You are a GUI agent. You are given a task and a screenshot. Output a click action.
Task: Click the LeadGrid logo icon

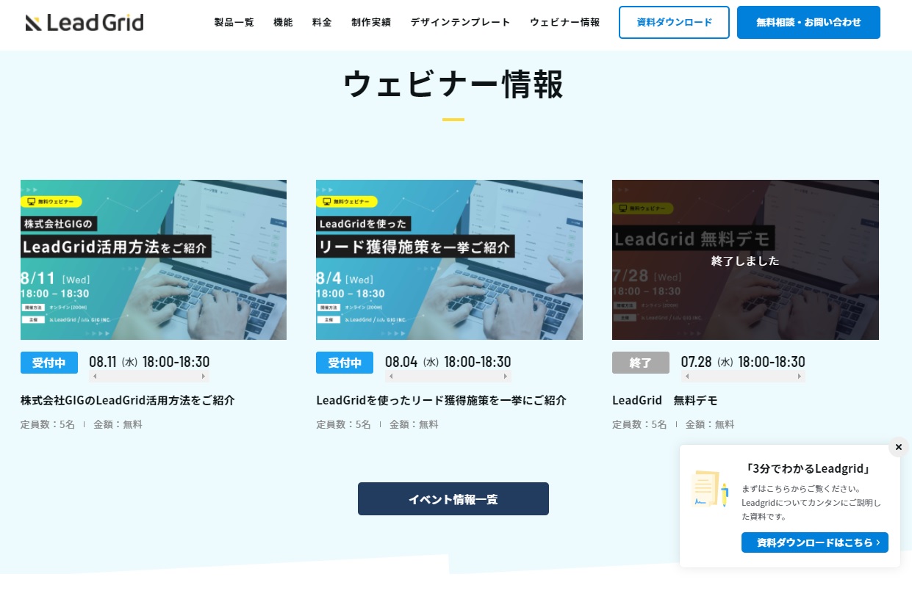click(x=32, y=22)
